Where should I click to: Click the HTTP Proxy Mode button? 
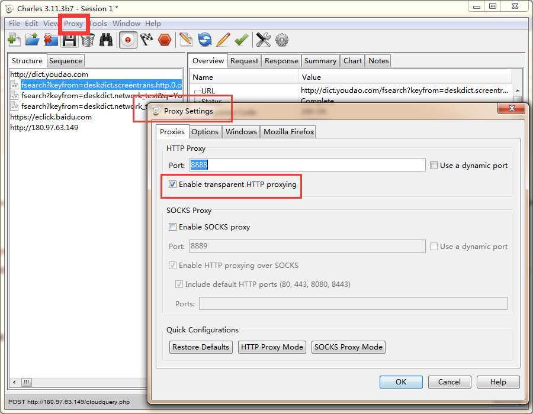coord(272,347)
